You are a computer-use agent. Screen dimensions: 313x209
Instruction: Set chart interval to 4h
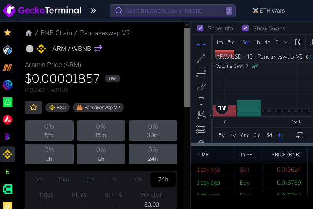[267, 42]
